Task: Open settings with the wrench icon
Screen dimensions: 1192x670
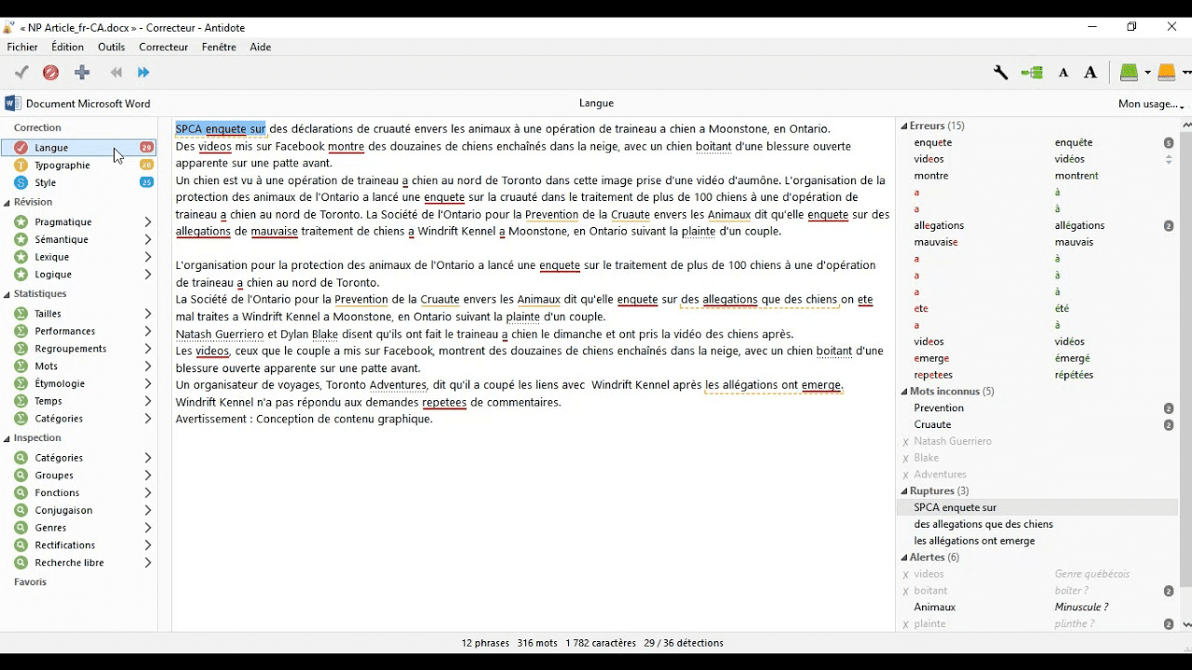Action: point(1000,73)
